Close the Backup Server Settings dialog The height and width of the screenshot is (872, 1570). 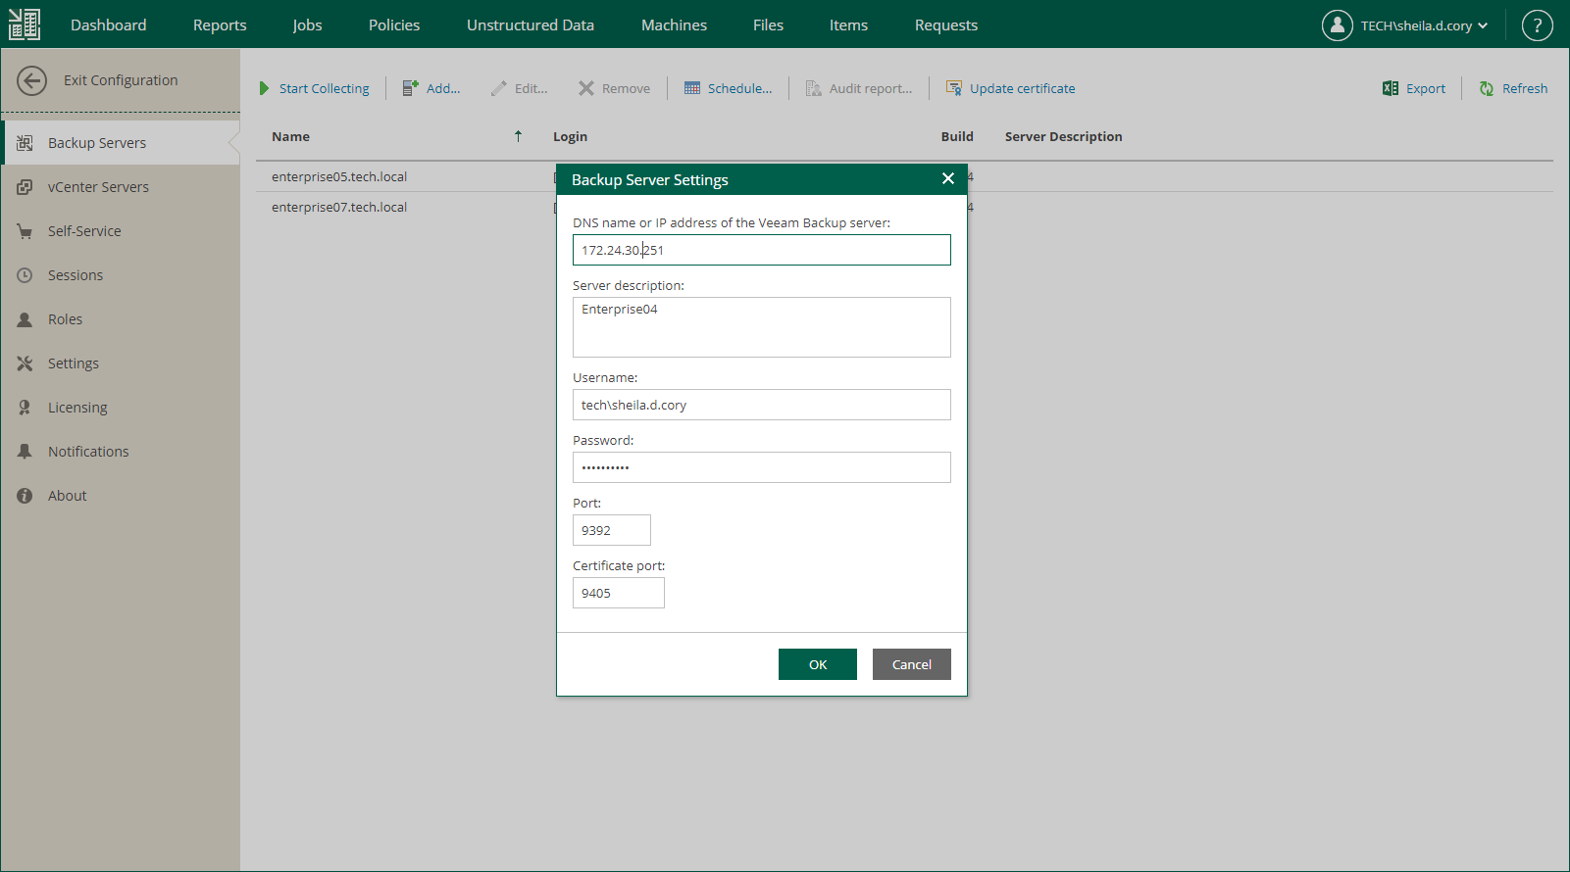(x=947, y=178)
